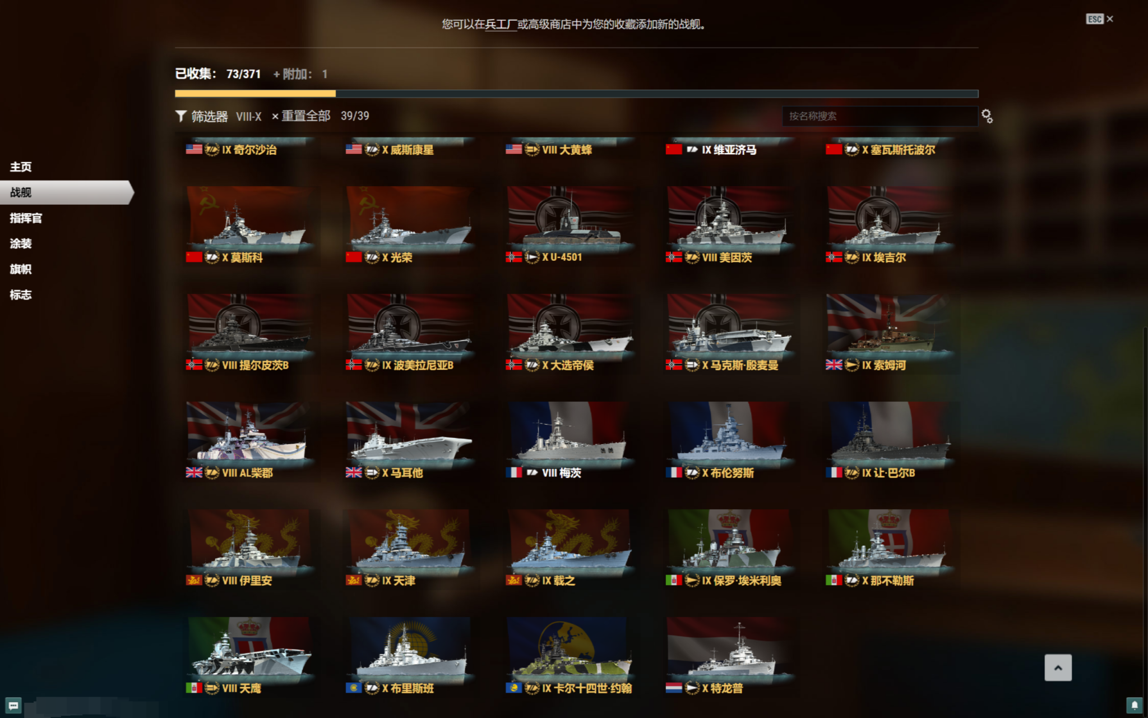Open the filter funnel icon
The width and height of the screenshot is (1148, 718).
click(180, 116)
